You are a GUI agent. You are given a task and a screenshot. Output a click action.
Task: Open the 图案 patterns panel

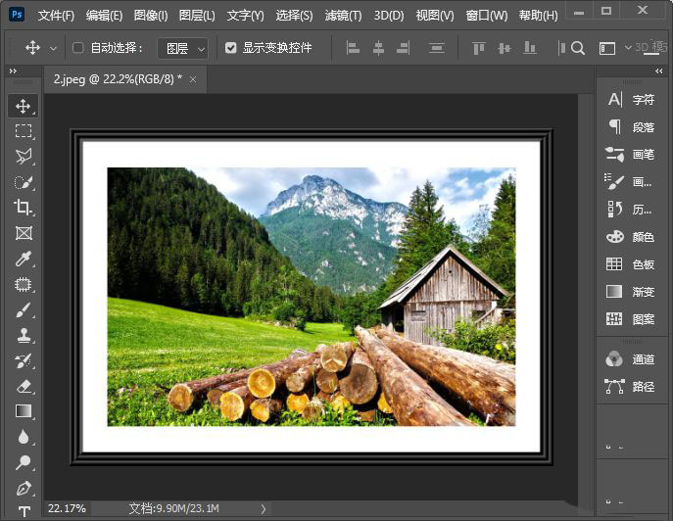(631, 319)
